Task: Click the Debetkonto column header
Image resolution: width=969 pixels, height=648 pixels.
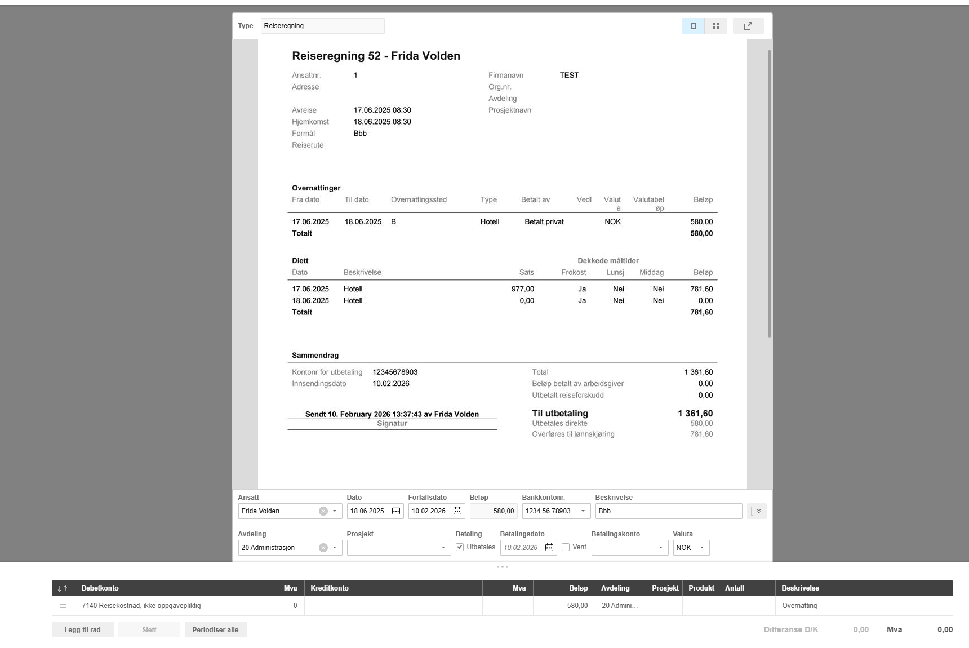Action: (165, 588)
